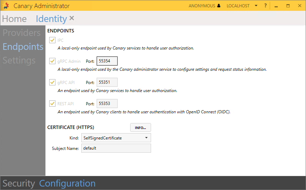Toggle the IPC endpoint checkbox
Viewport: 306px width, 190px height.
53,40
